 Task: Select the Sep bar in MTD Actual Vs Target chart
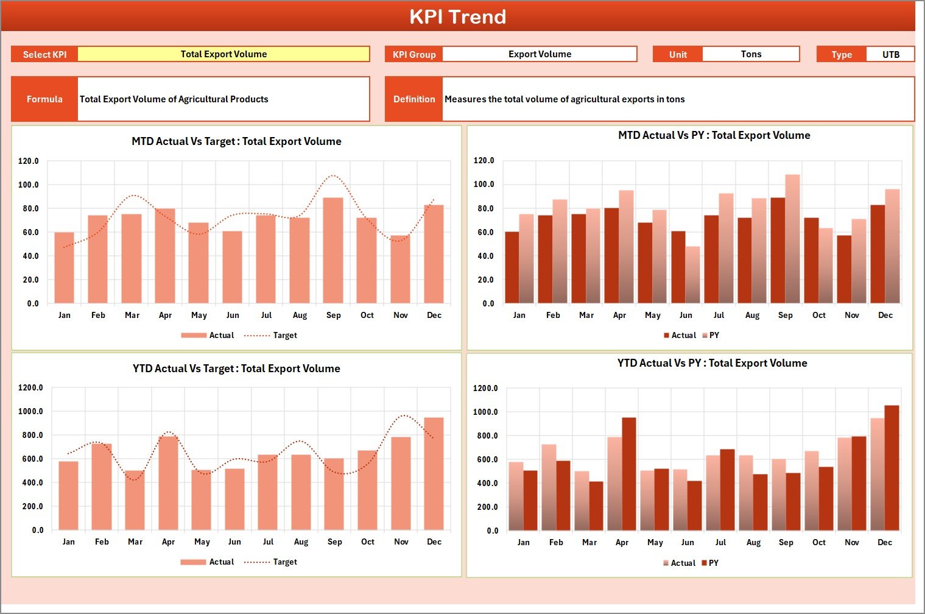334,250
